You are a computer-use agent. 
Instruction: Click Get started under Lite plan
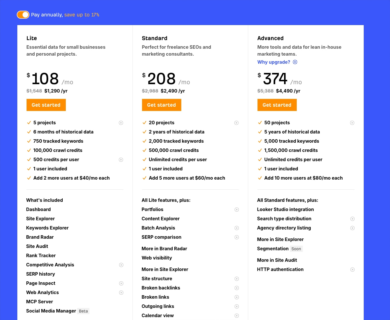[46, 105]
